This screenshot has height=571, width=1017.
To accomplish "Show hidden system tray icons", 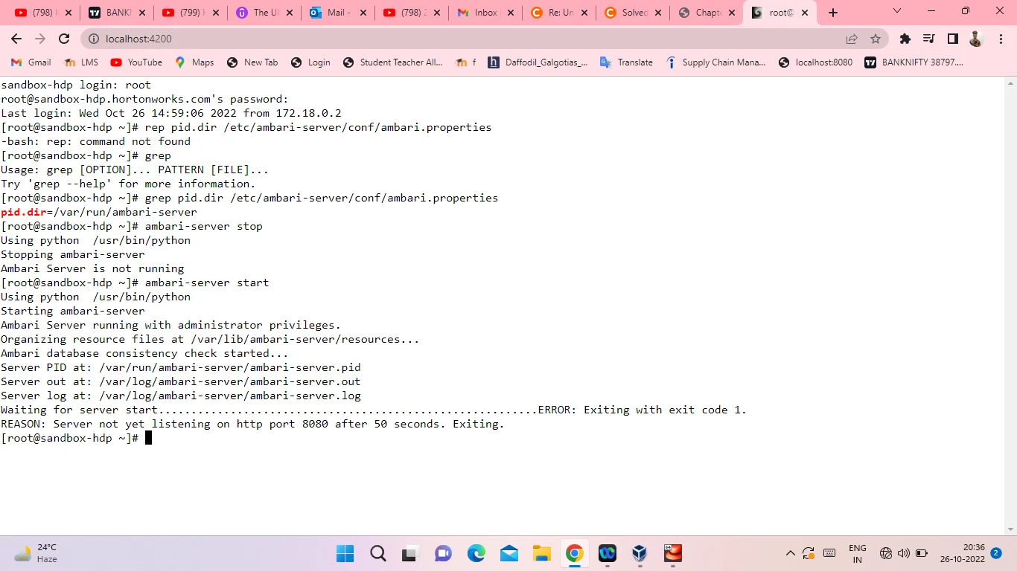I will pyautogui.click(x=791, y=553).
